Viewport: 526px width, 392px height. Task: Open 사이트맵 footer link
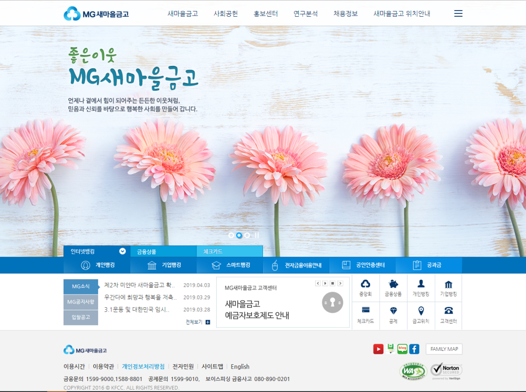point(212,367)
